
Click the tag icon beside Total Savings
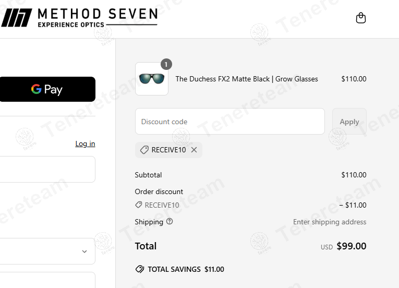[x=139, y=269]
